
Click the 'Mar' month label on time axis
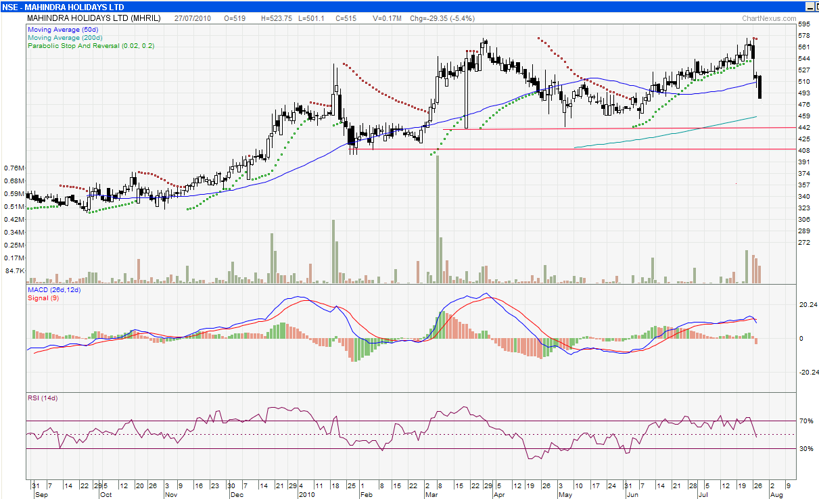[431, 494]
